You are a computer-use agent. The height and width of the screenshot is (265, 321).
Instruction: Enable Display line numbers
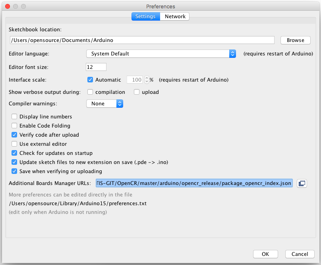point(14,116)
